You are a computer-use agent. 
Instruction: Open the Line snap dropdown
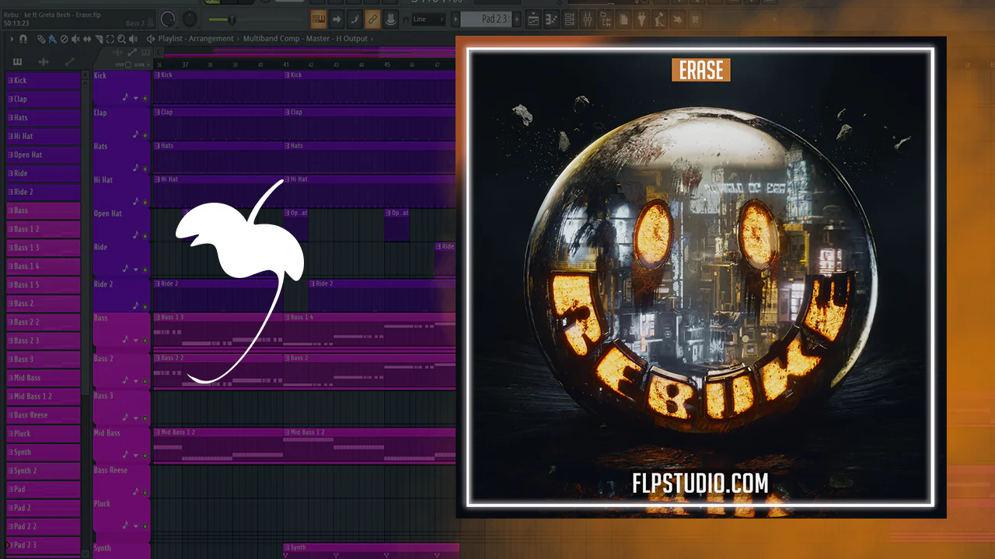pos(428,19)
